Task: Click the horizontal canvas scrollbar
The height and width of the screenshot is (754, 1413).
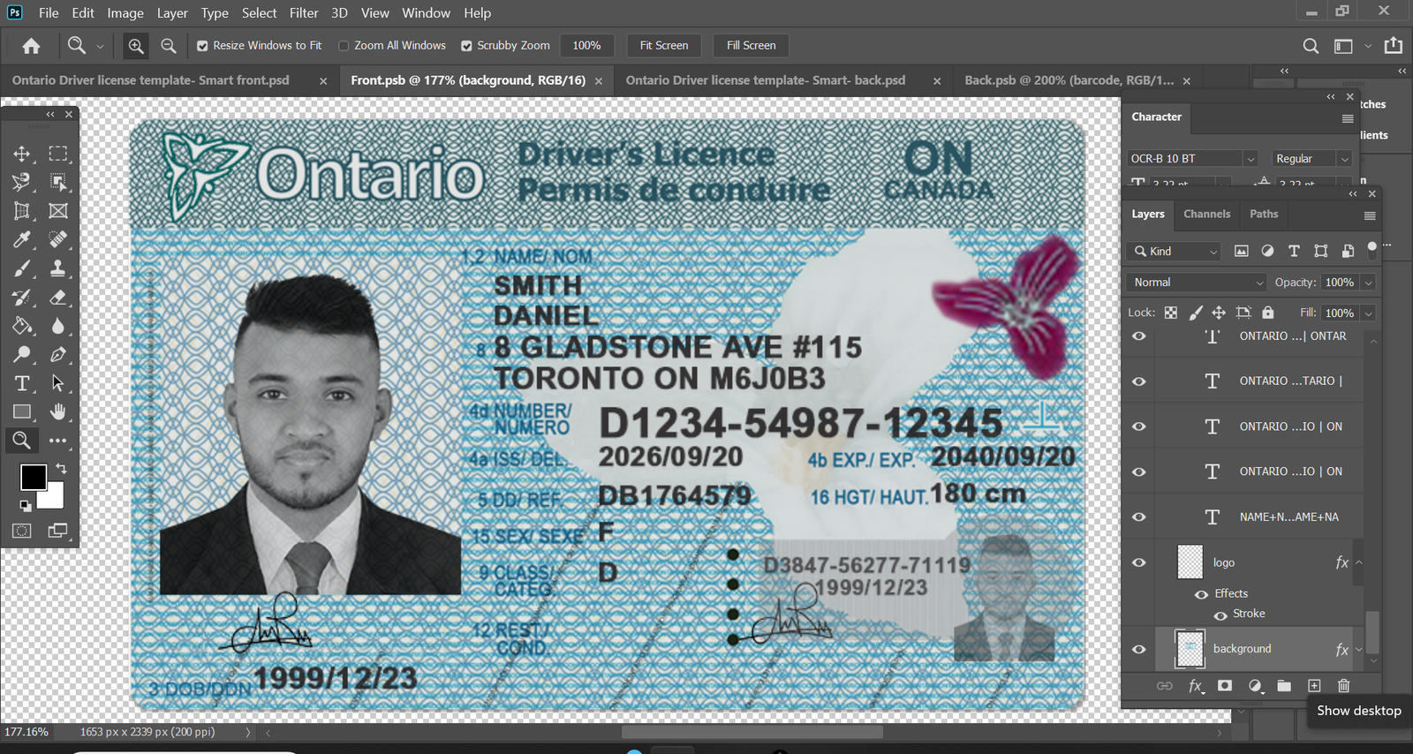Action: 752,732
